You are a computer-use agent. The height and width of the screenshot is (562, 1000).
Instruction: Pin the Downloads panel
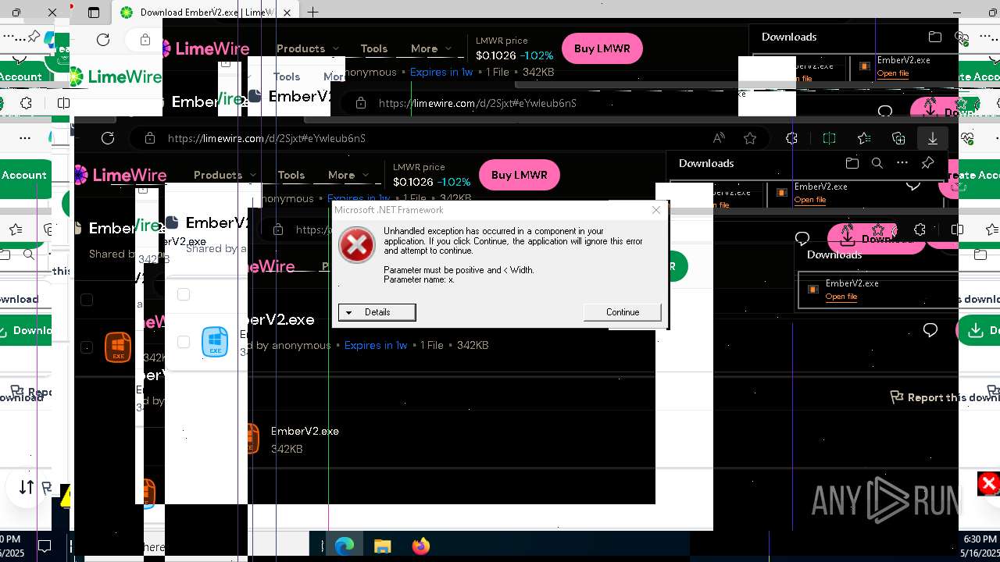927,163
